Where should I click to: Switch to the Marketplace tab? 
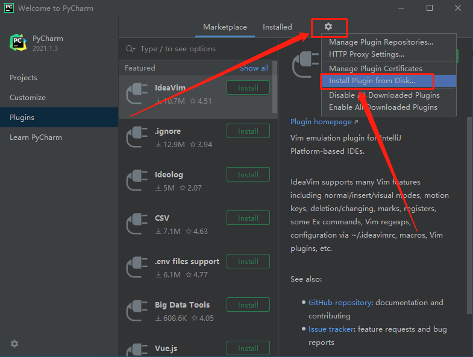point(225,27)
